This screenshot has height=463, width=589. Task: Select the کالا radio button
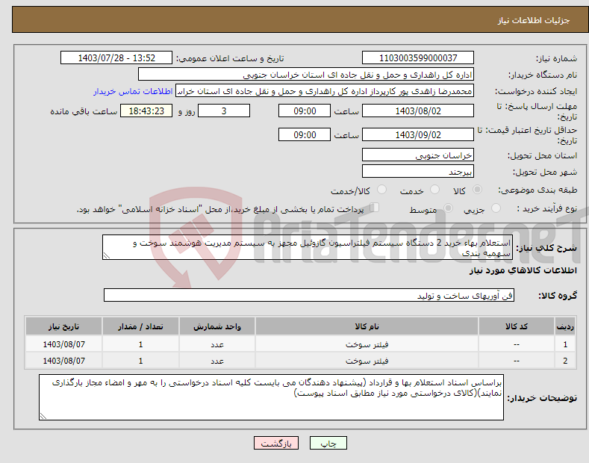coord(477,190)
